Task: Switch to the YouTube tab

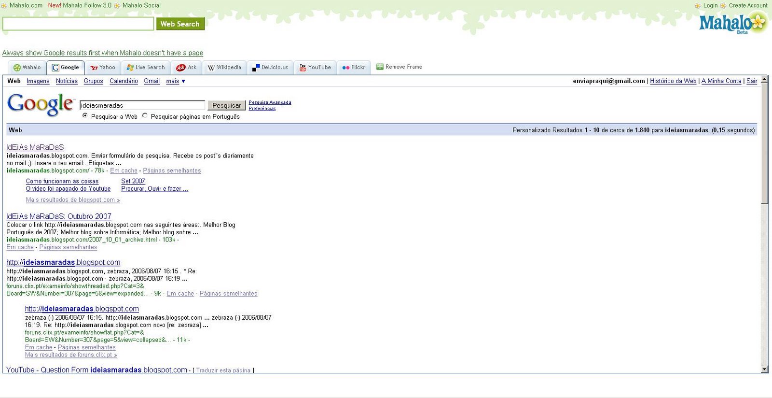Action: pyautogui.click(x=316, y=68)
